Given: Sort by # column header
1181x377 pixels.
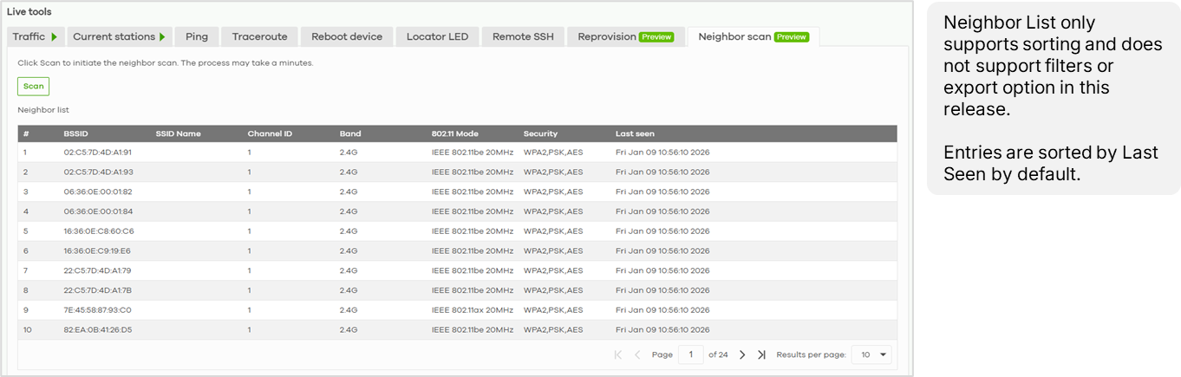Looking at the screenshot, I should (26, 133).
